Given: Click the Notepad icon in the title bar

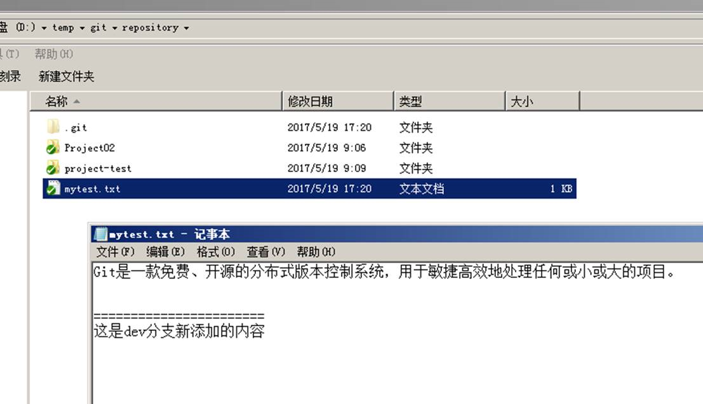Looking at the screenshot, I should 100,234.
